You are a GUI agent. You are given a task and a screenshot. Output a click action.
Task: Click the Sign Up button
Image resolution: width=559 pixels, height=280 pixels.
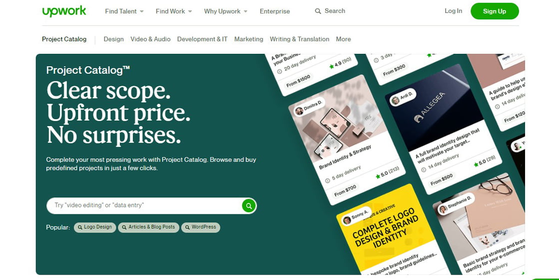point(495,11)
